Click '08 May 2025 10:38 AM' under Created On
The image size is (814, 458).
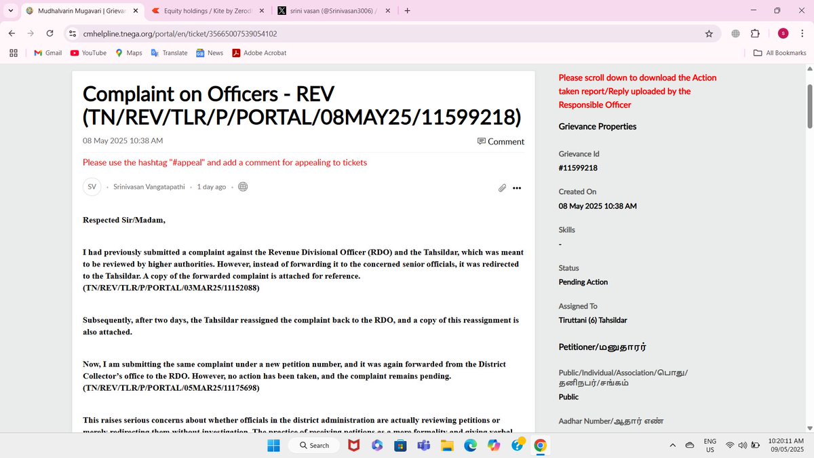pos(598,206)
